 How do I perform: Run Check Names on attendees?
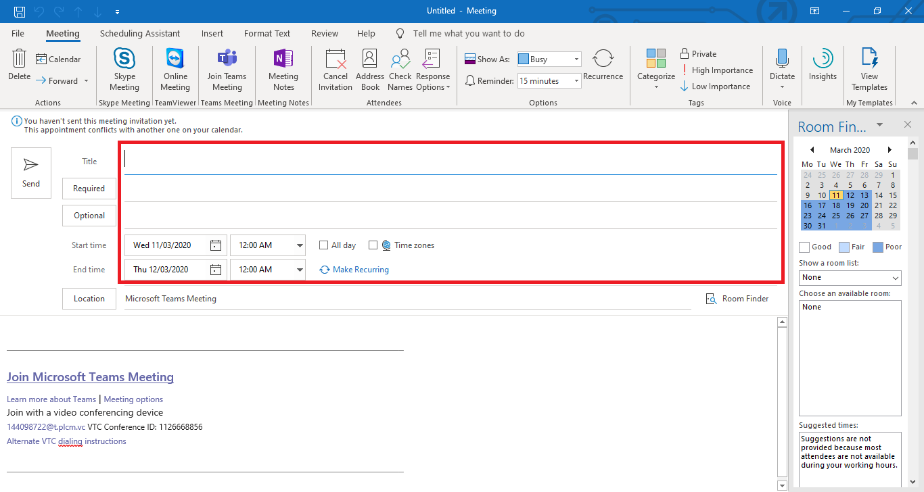point(400,70)
